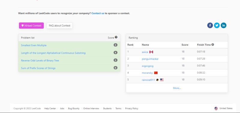Open Bug Bounty footer link
Viewport: 240px width, 113px height.
(x=74, y=109)
